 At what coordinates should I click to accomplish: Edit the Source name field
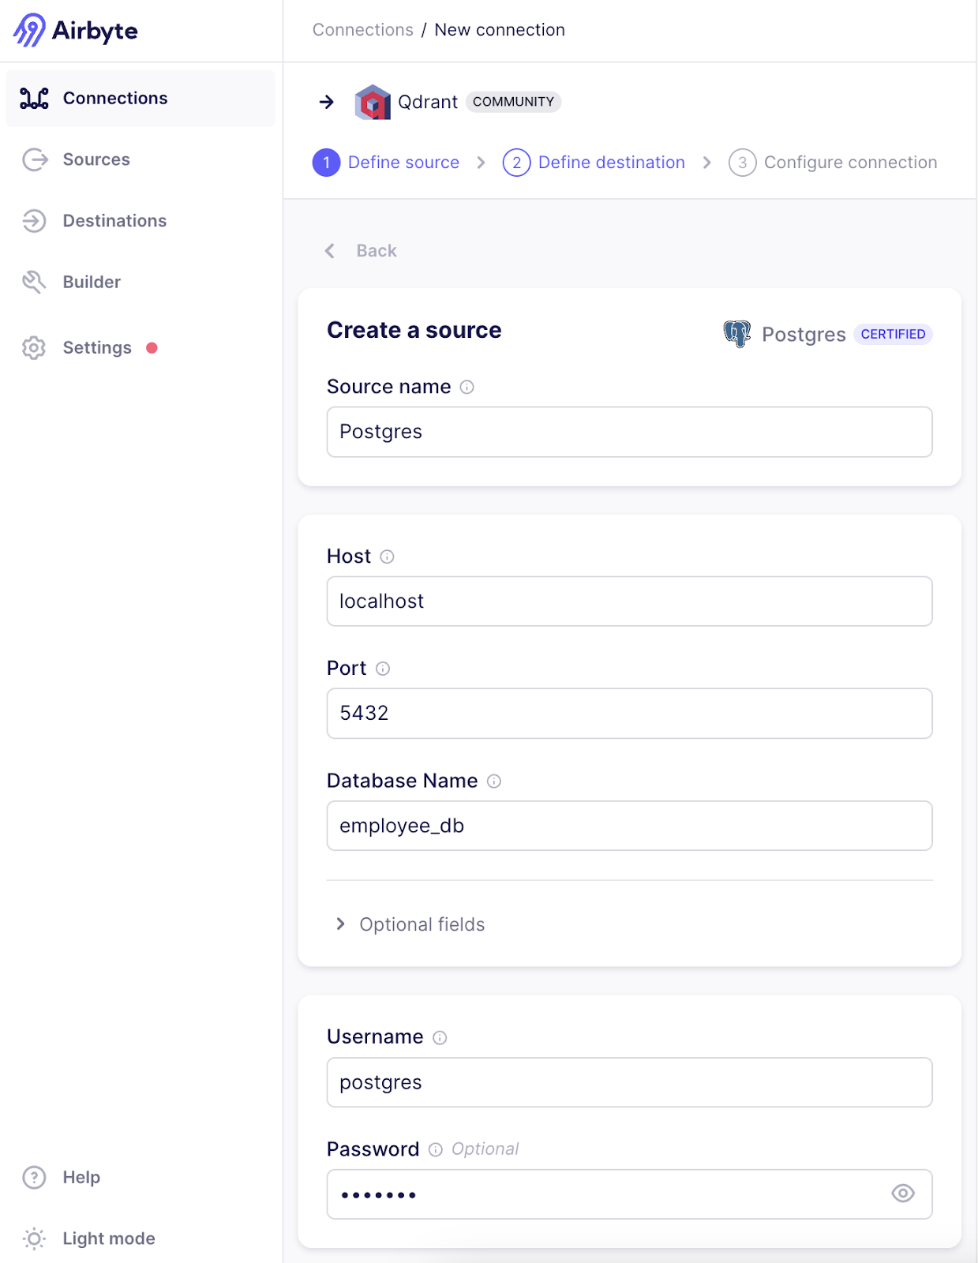click(629, 432)
